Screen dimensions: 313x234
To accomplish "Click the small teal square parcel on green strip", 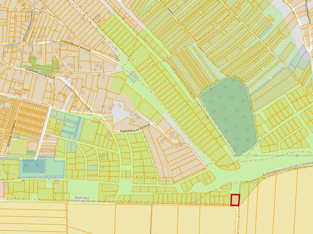I will 133,77.
